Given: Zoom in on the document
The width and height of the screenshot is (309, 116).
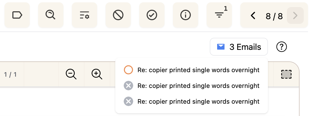Looking at the screenshot, I should 97,74.
